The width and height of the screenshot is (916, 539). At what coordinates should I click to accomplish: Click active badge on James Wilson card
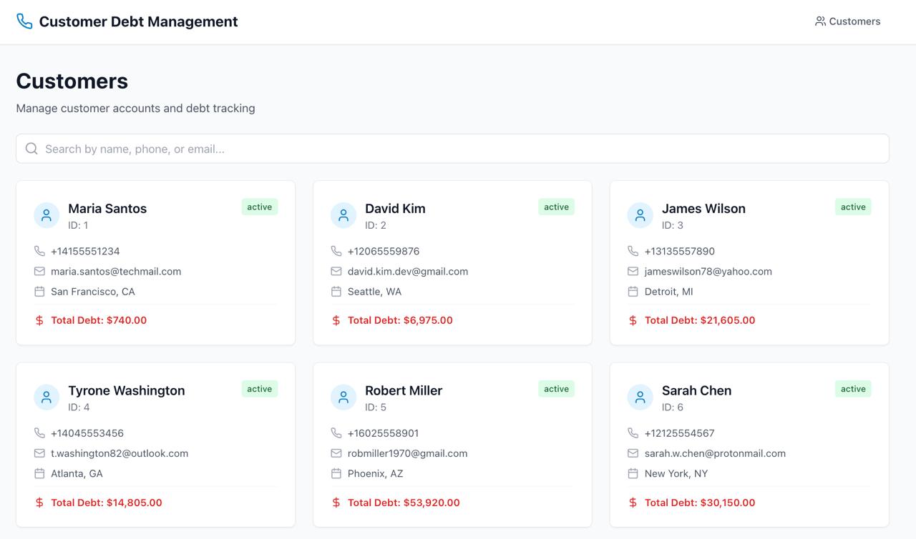pos(853,207)
